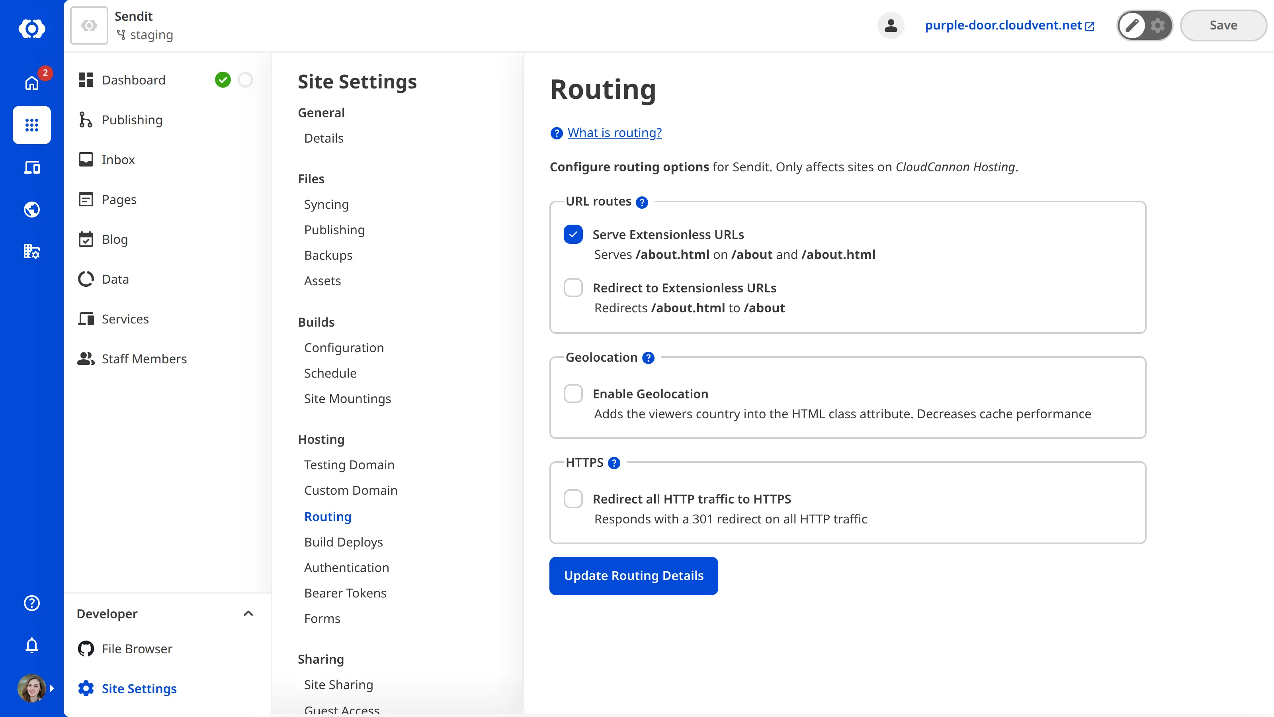This screenshot has width=1274, height=717.
Task: Click the CloudCannon logo icon
Action: [32, 28]
